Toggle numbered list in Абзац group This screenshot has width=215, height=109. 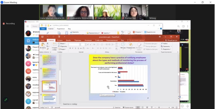click(102, 44)
